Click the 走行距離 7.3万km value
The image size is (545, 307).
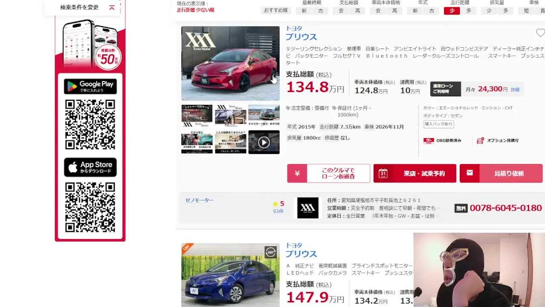point(340,127)
